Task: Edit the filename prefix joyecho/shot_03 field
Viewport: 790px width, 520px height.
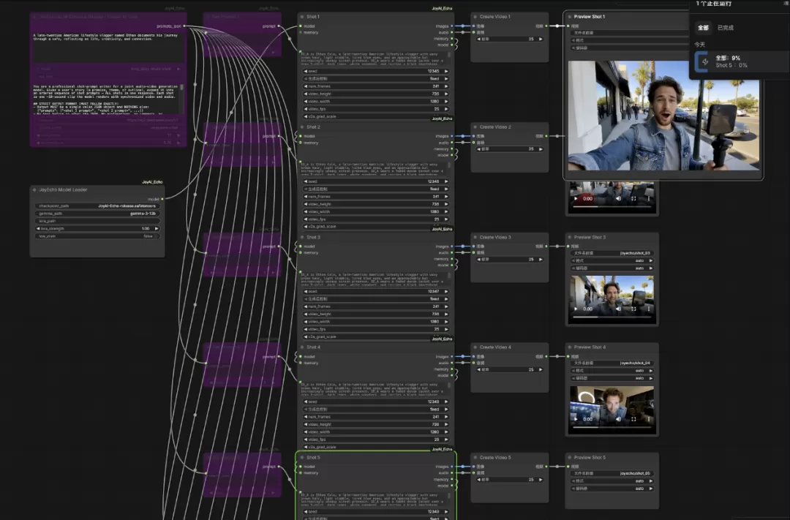Action: [x=612, y=253]
